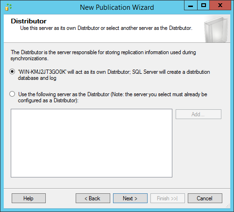Click the window resize grip corner
This screenshot has width=234, height=212.
[228, 206]
